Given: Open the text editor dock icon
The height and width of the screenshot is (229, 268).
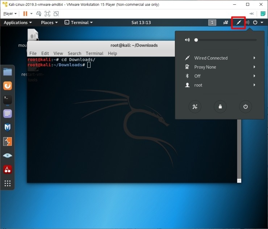Looking at the screenshot, I should tap(8, 114).
